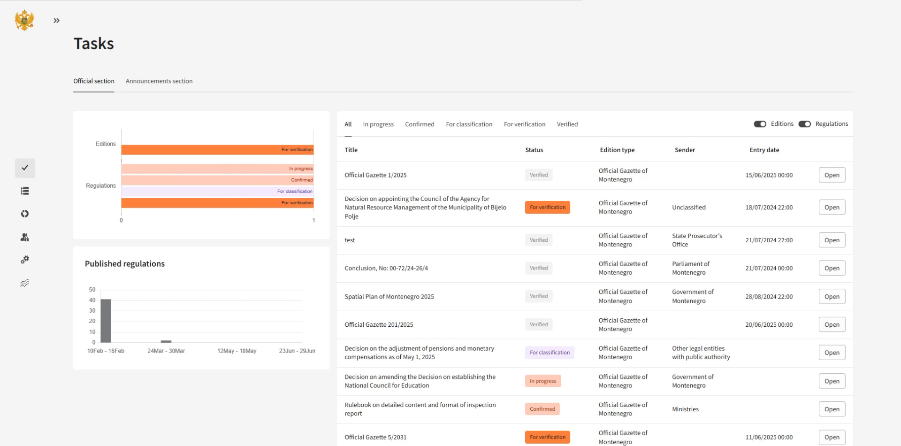Expand the sidebar with double-chevron arrow

(56, 21)
